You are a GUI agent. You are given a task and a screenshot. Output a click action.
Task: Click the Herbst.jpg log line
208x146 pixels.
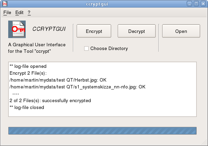point(58,80)
